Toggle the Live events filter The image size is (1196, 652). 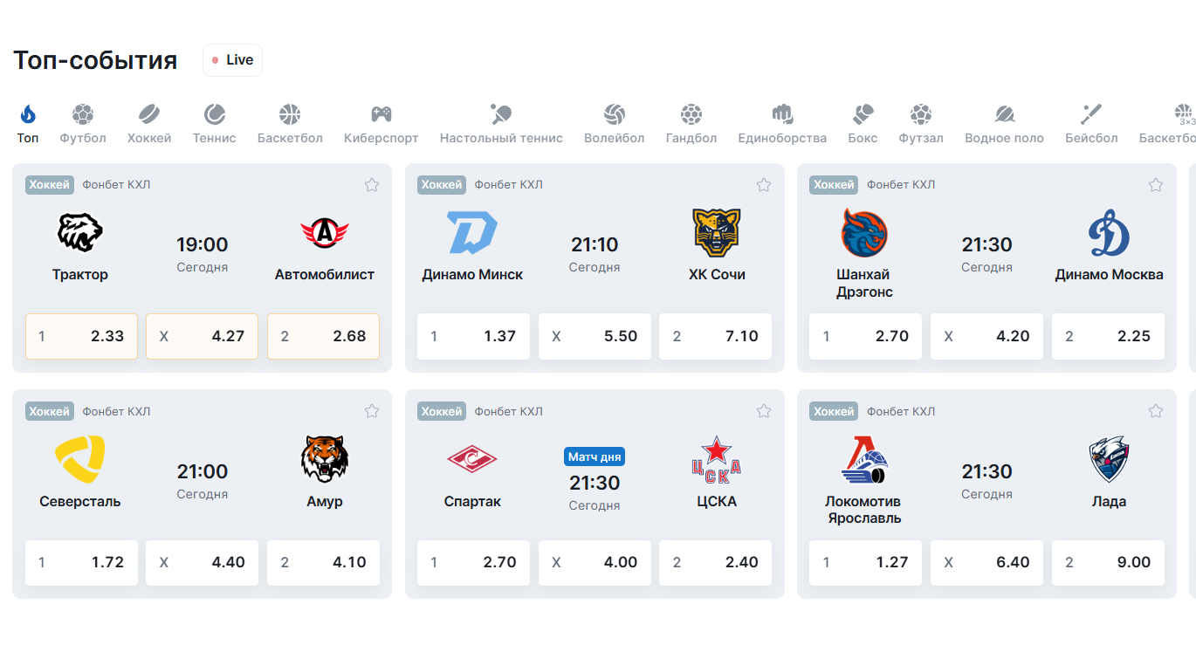232,60
